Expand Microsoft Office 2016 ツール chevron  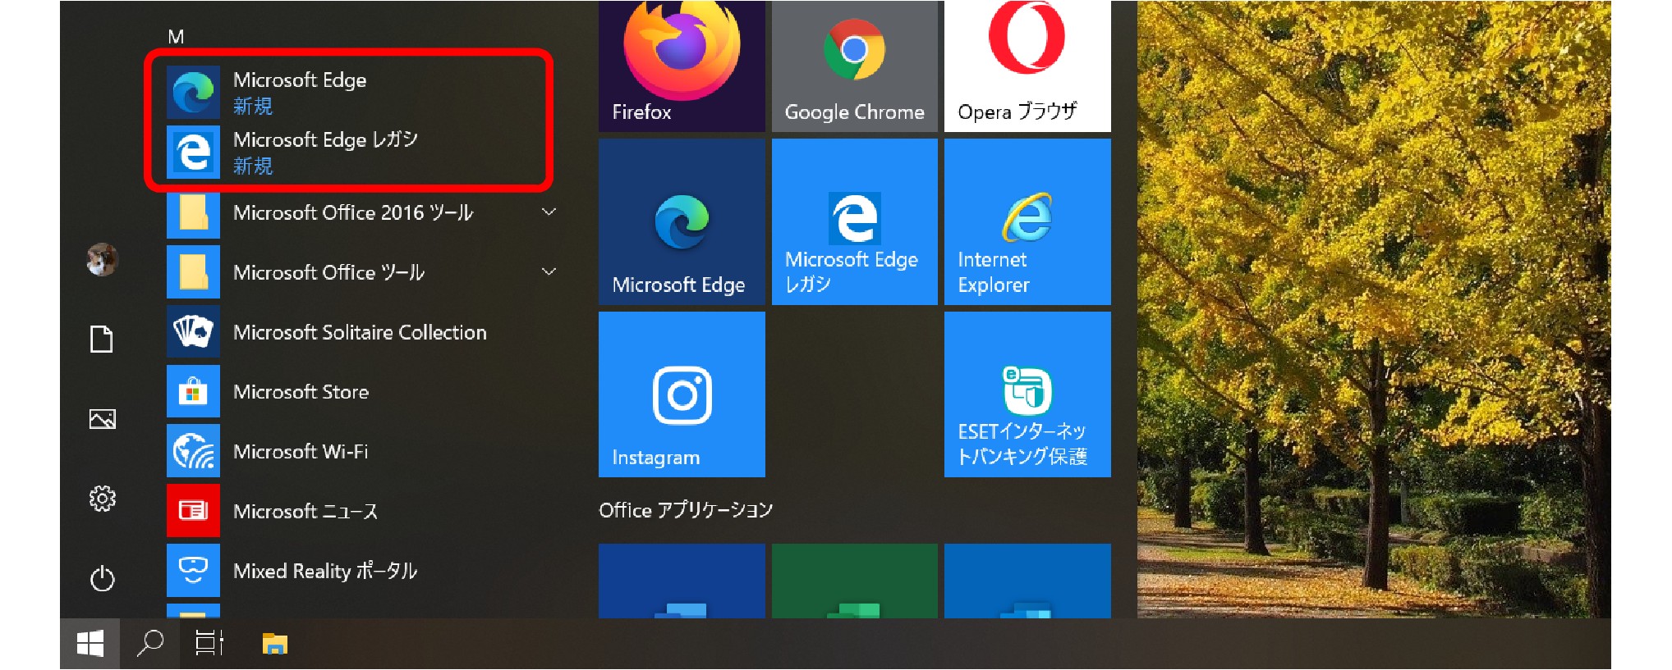[x=549, y=212]
